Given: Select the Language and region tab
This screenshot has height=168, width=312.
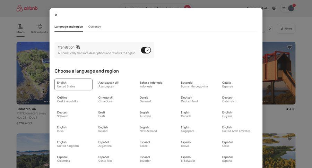Looking at the screenshot, I should [x=69, y=27].
